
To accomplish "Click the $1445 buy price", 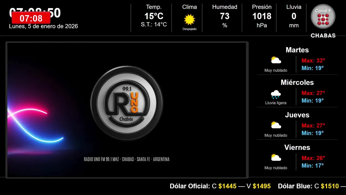I will [227, 186].
